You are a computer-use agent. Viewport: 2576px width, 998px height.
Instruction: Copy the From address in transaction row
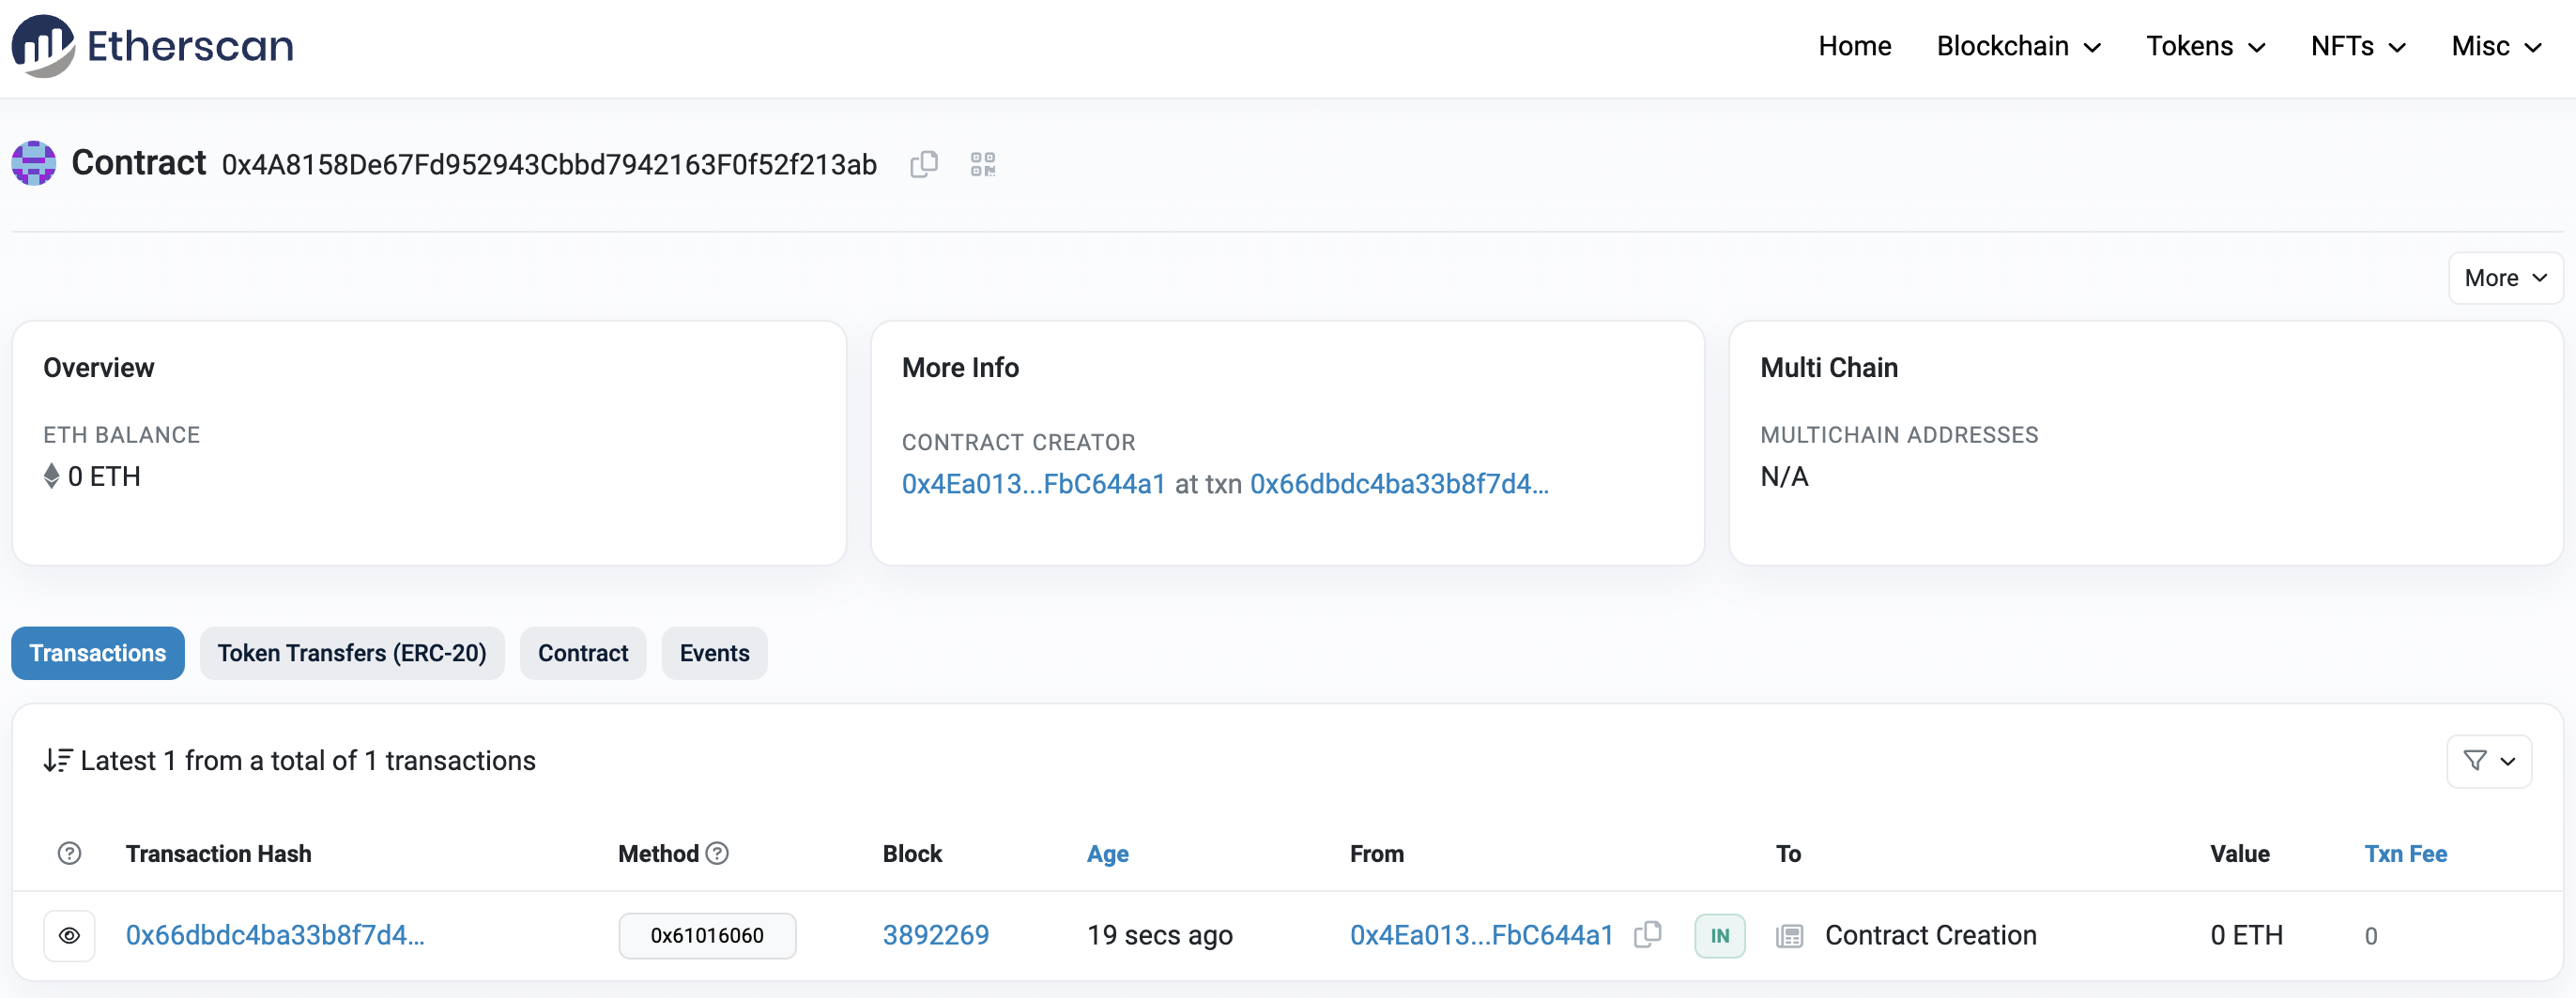1647,935
